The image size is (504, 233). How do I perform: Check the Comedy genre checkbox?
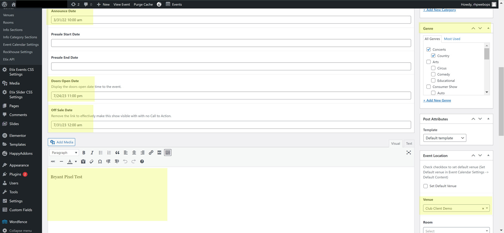433,74
